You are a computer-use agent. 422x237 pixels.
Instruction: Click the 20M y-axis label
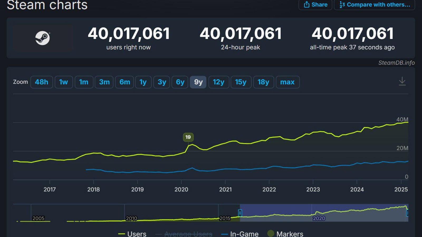(x=402, y=148)
